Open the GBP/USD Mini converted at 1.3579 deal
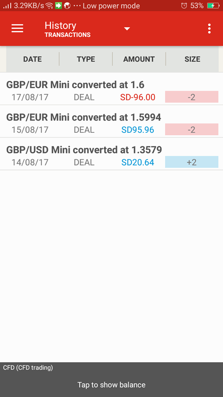The image size is (223, 397). pos(111,154)
